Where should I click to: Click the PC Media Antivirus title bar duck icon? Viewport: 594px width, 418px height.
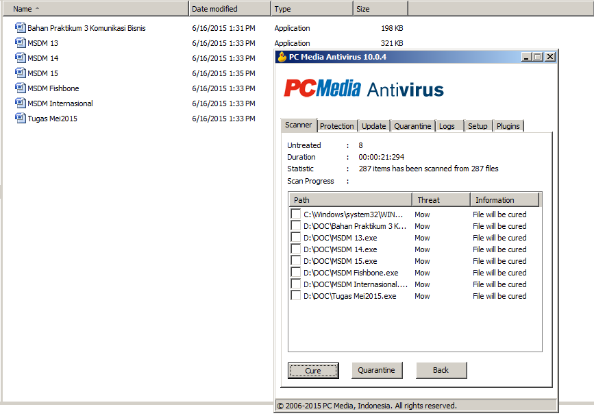tap(282, 57)
